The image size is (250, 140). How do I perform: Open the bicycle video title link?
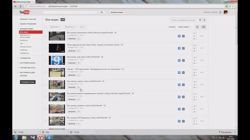tap(90, 33)
